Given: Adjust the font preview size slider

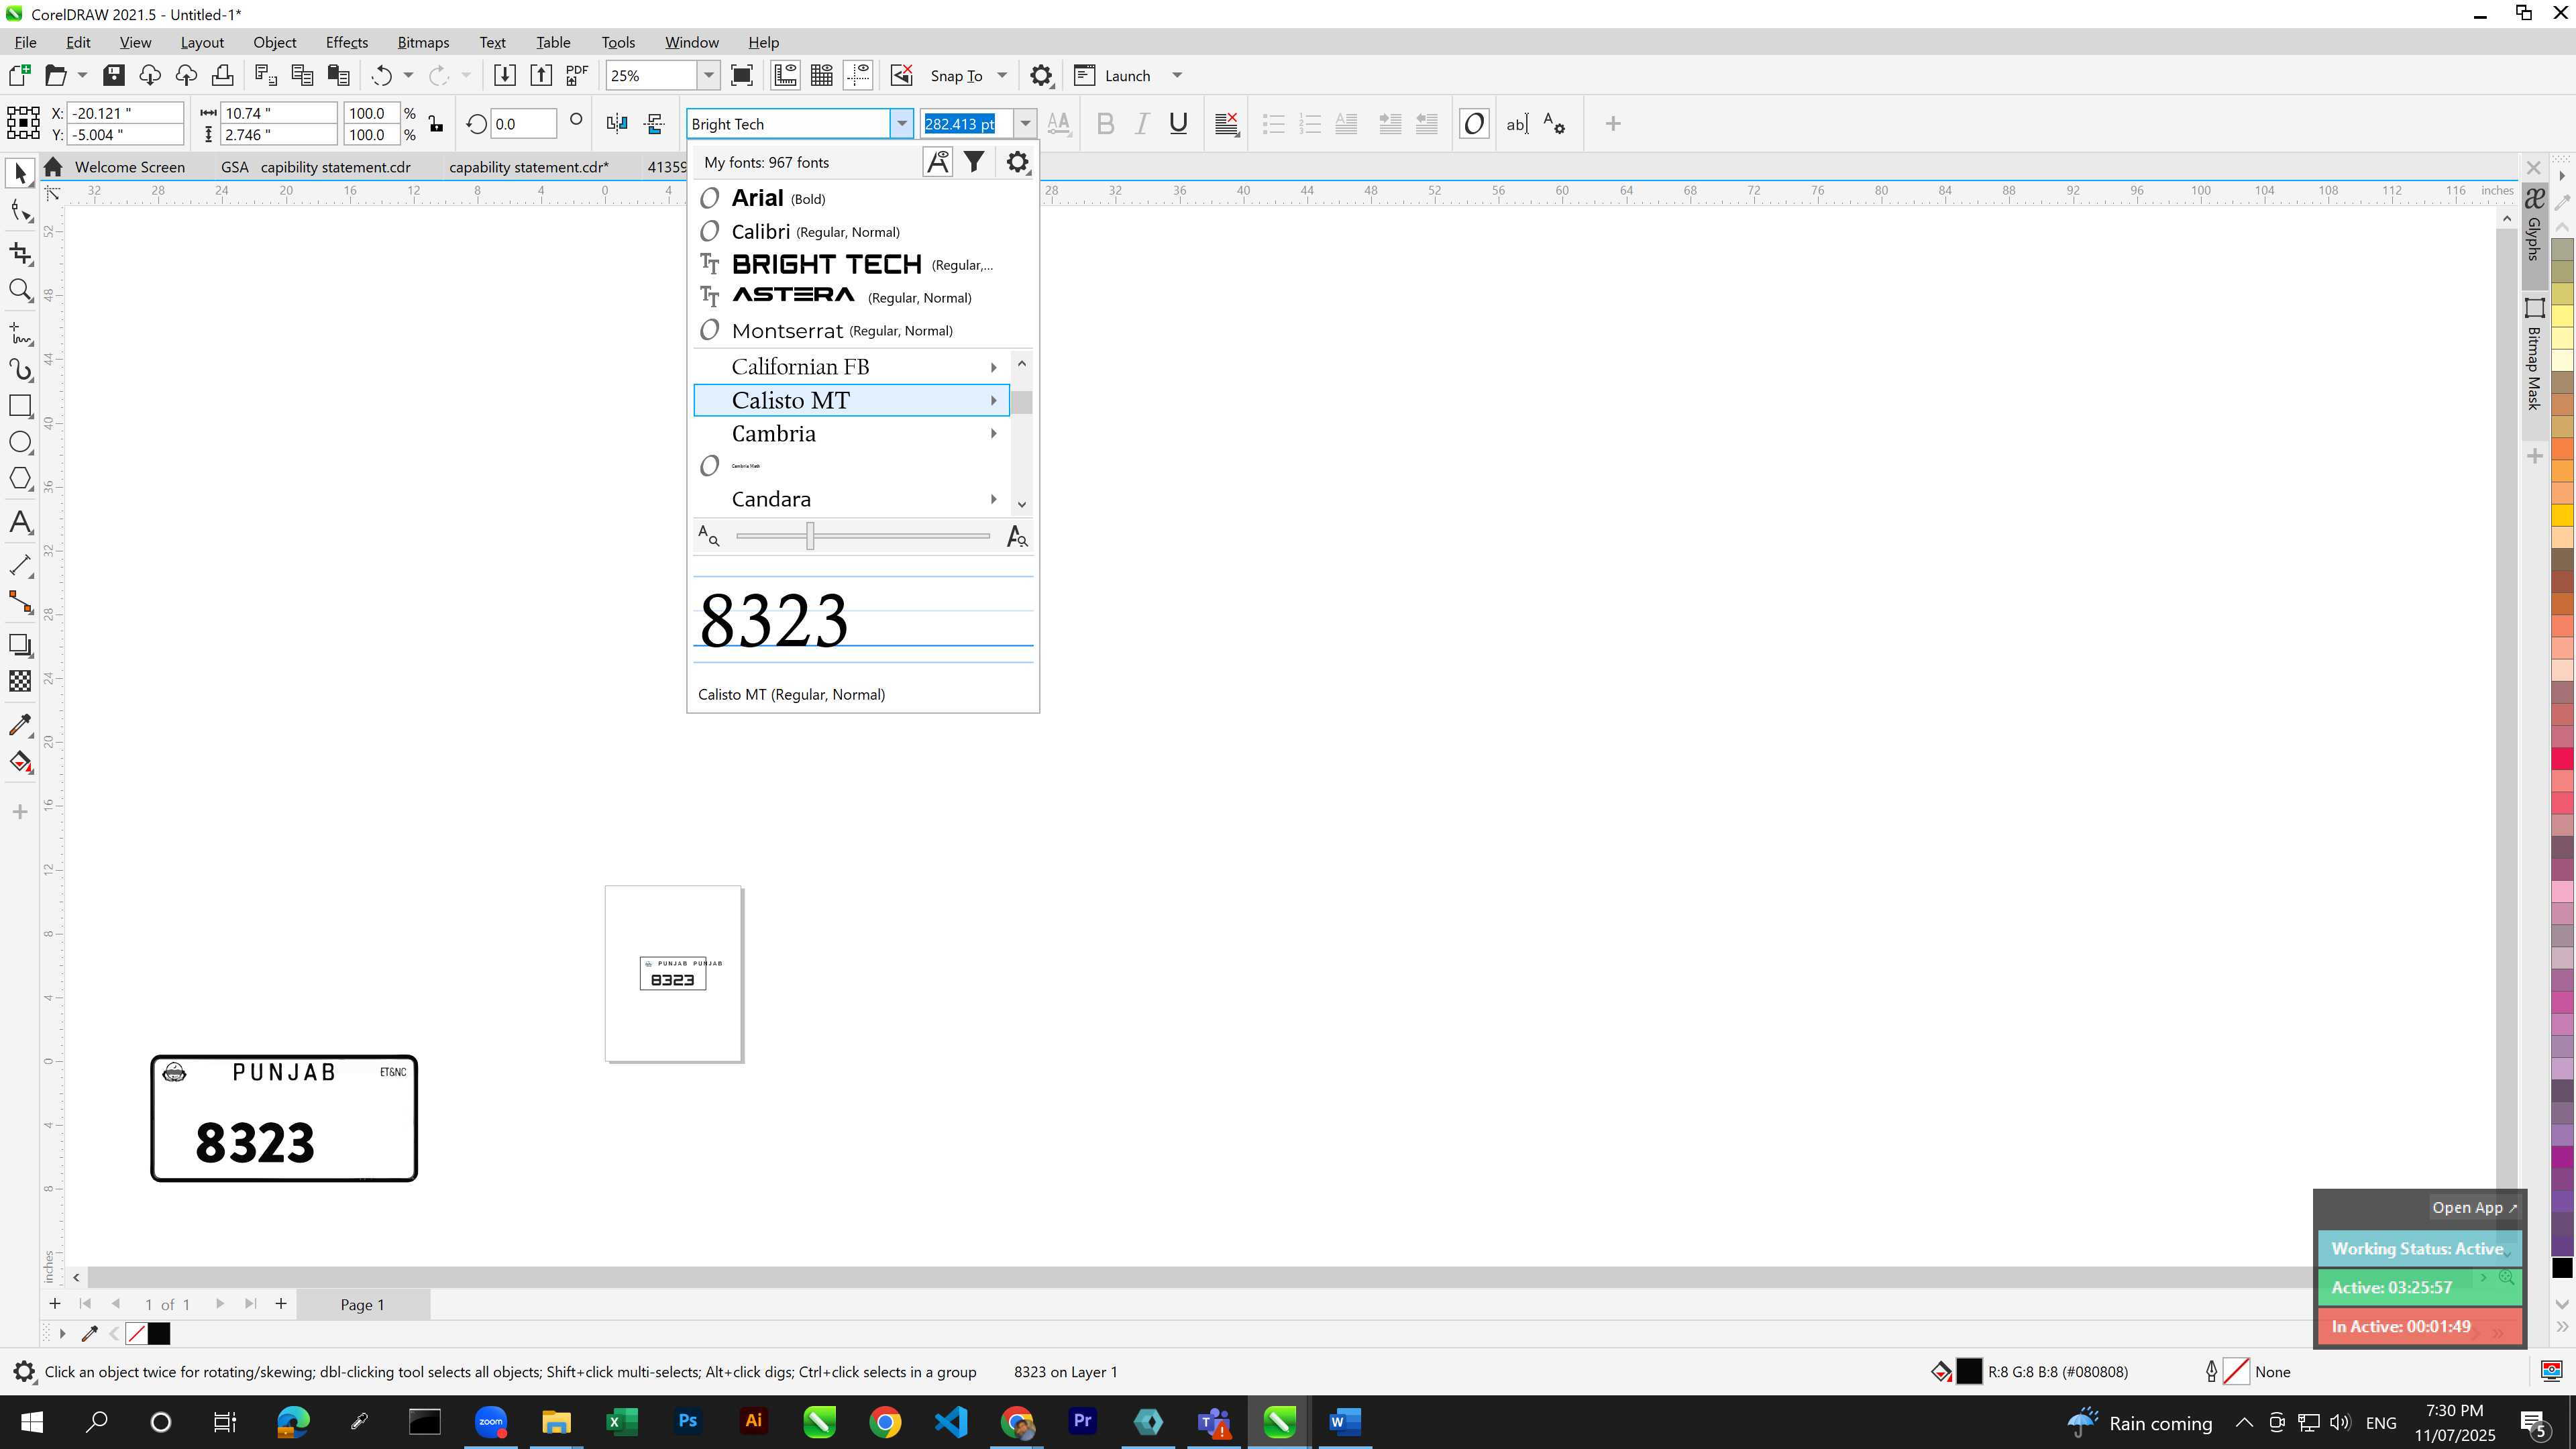Looking at the screenshot, I should (810, 536).
